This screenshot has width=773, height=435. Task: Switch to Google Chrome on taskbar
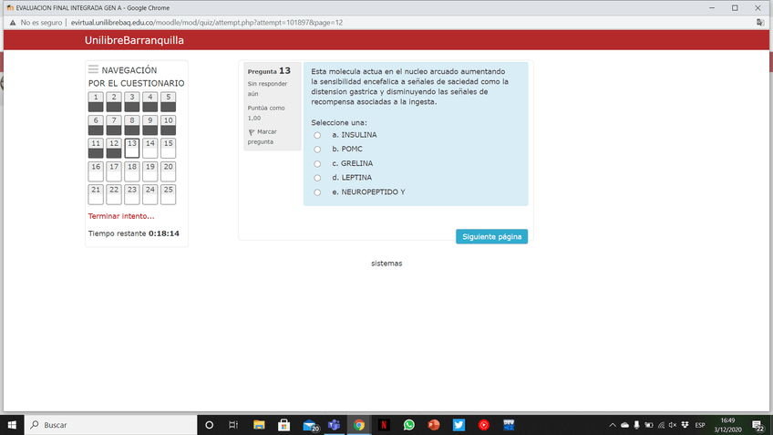[359, 425]
